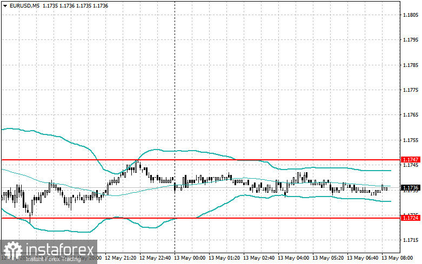Click the 13 May 05:20 time label

click(328, 258)
